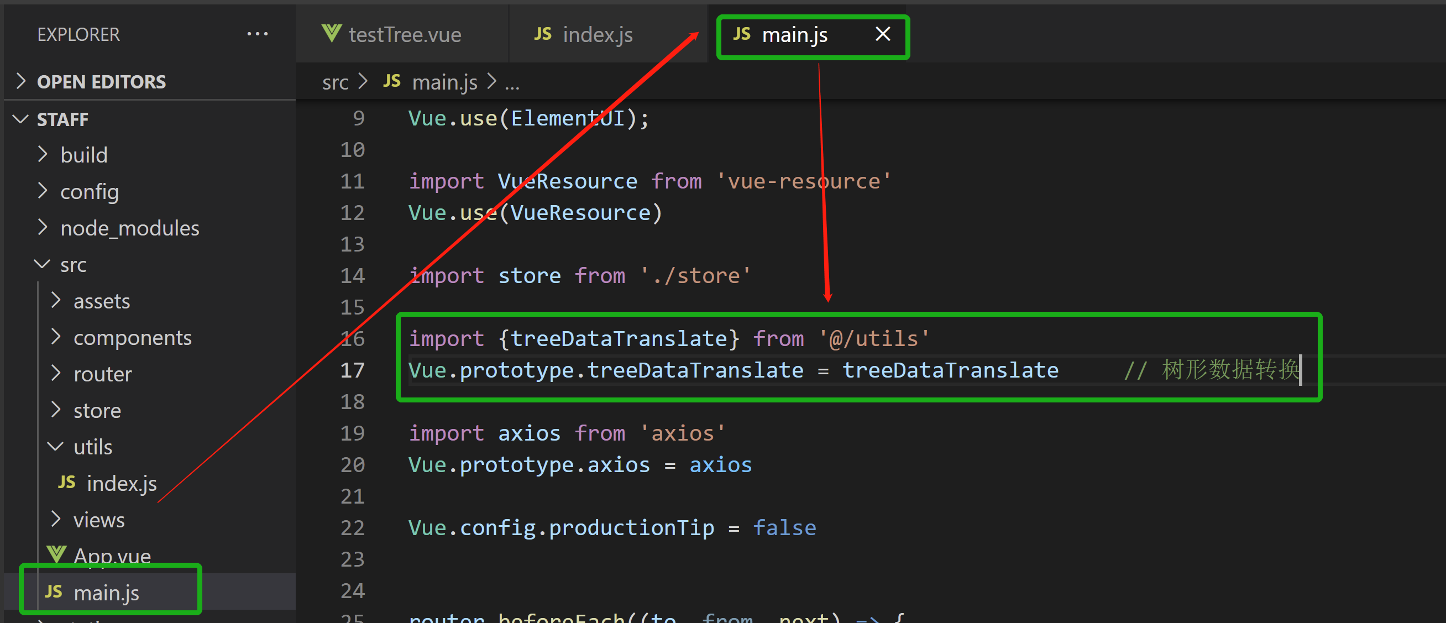This screenshot has height=623, width=1446.
Task: Click the main.js breadcrumb item
Action: [444, 81]
